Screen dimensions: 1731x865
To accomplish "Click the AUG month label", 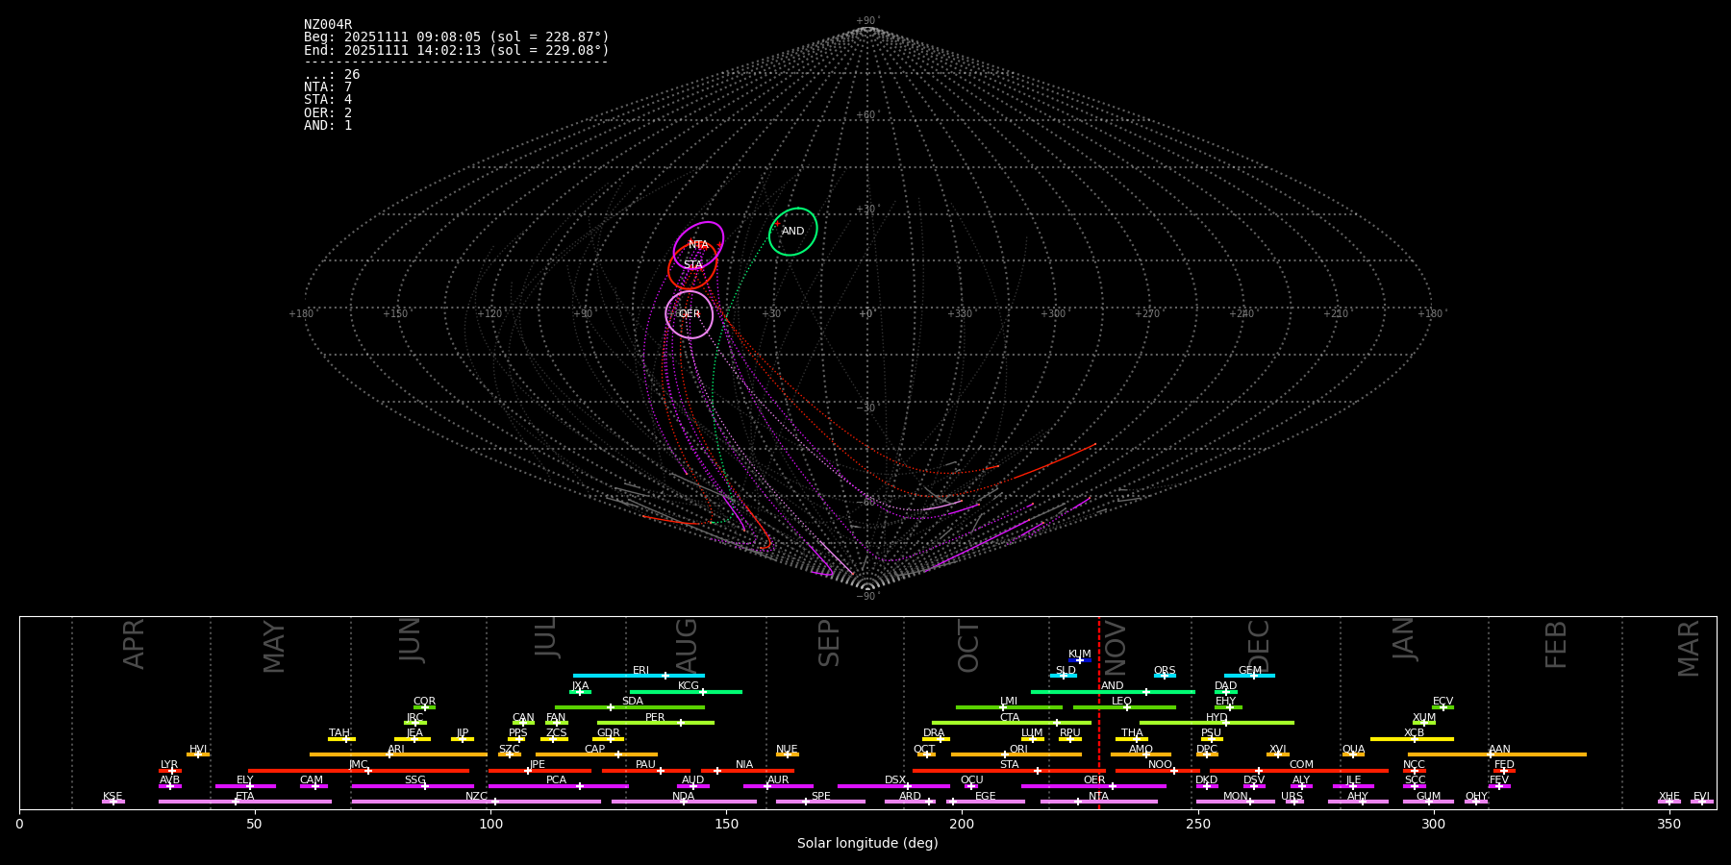I will click(687, 645).
